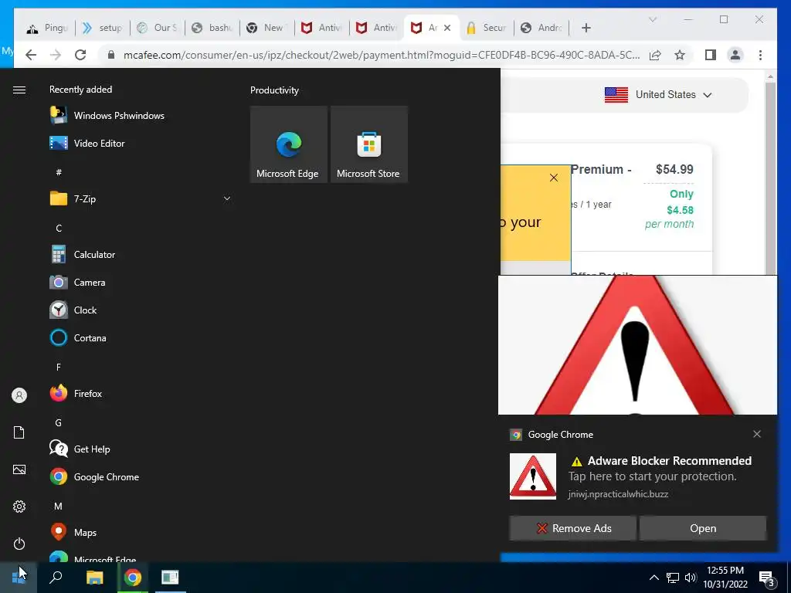
Task: Click the Adware Blocker Recommended notification text
Action: click(x=670, y=460)
